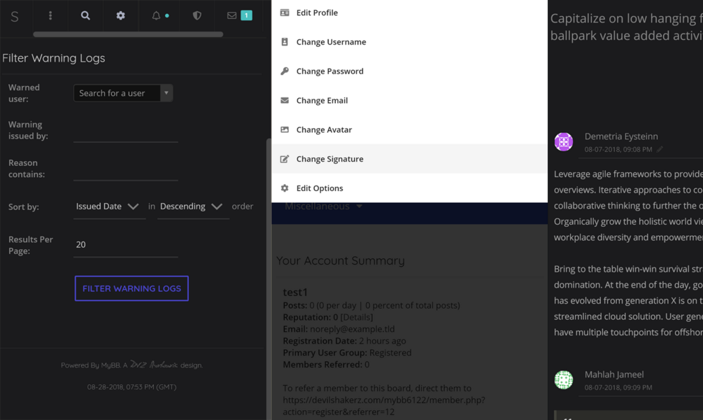This screenshot has width=703, height=420.
Task: Select Edit Profile from the menu
Action: 317,13
